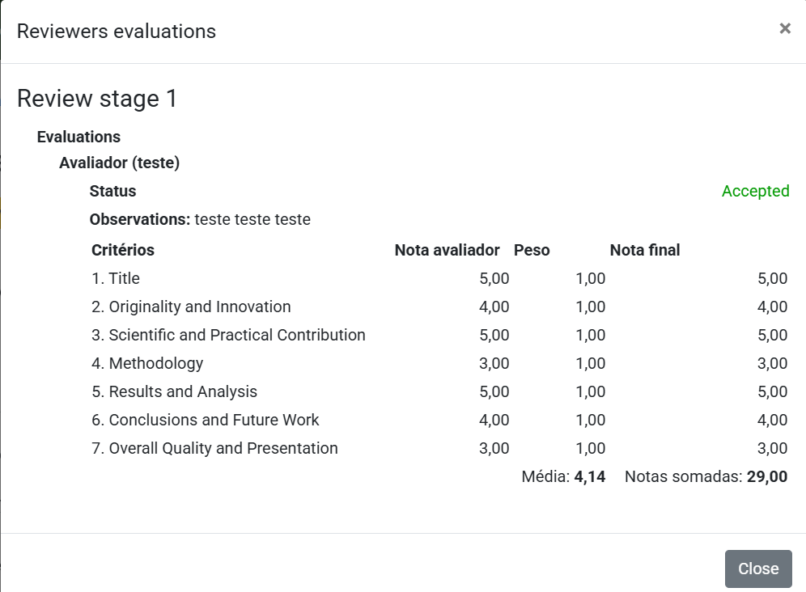The height and width of the screenshot is (592, 806).
Task: Select the Avaliador (teste) reviewer entry
Action: [119, 163]
